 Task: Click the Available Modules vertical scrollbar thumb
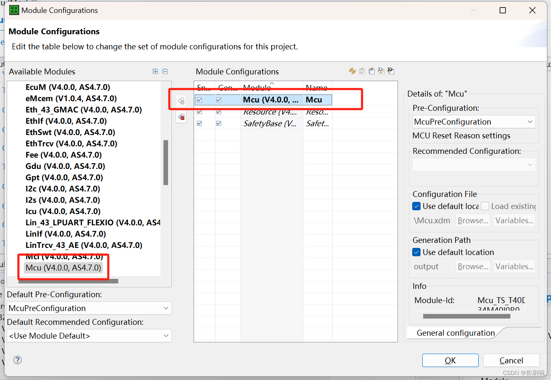(x=166, y=163)
